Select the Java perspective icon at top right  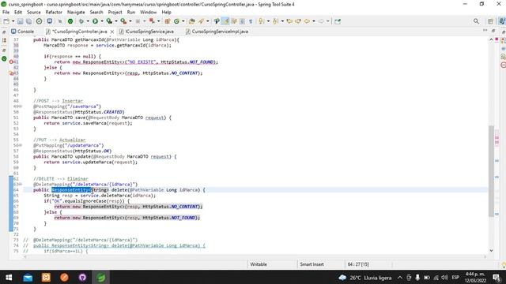pyautogui.click(x=501, y=21)
